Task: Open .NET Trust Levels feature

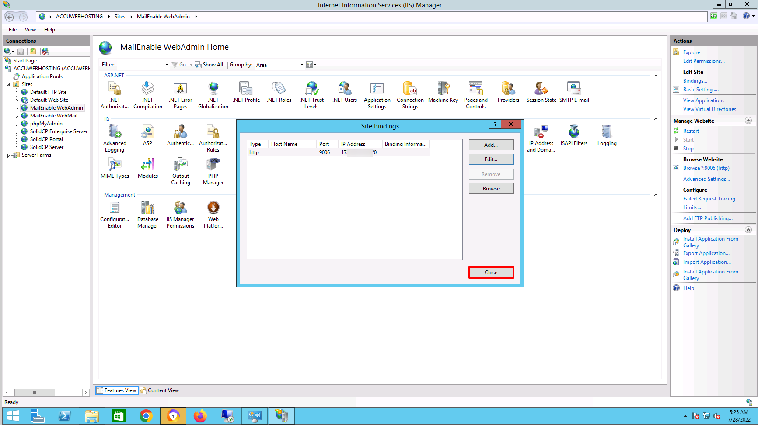Action: [x=311, y=95]
